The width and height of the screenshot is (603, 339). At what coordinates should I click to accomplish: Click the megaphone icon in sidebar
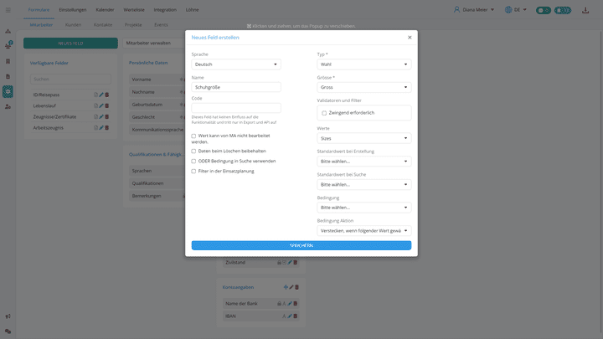(8, 316)
